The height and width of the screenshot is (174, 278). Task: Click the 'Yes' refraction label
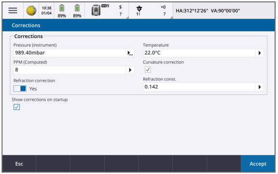[33, 89]
